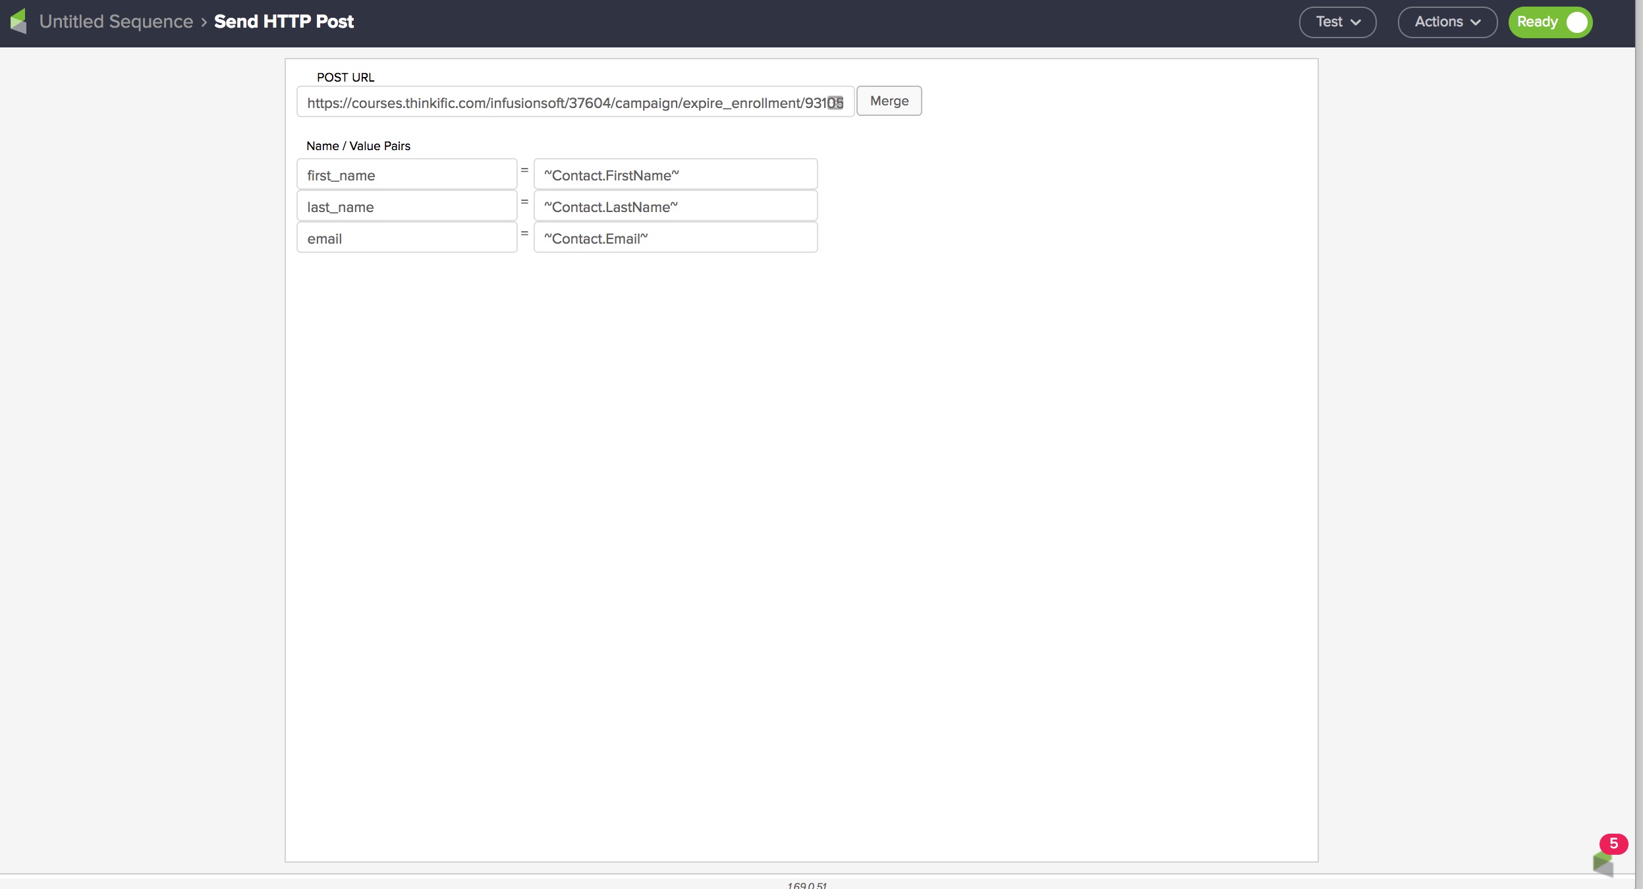
Task: Click the version number text at the bottom
Action: (806, 885)
